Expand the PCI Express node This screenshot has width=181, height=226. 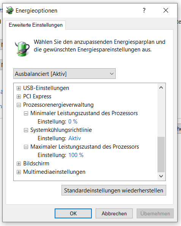click(19, 96)
